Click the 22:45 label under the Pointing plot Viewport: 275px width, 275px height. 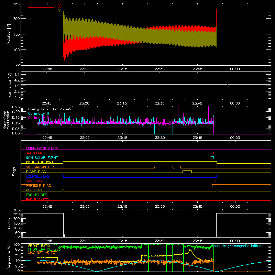pos(47,69)
